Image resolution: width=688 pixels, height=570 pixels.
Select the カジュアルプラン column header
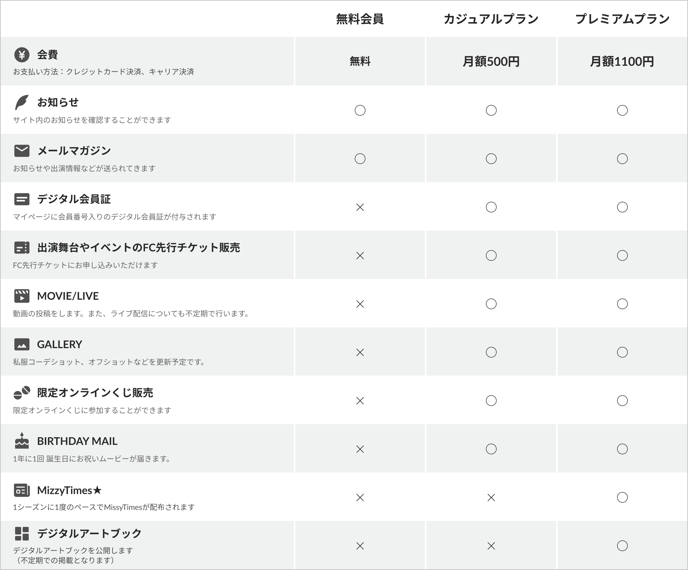[x=491, y=19]
